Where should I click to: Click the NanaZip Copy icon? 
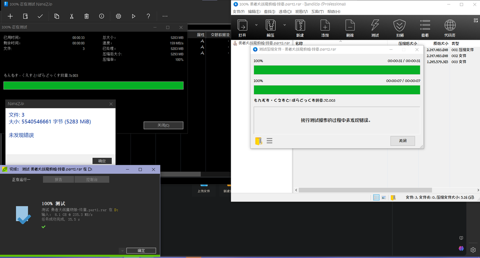[x=57, y=16]
